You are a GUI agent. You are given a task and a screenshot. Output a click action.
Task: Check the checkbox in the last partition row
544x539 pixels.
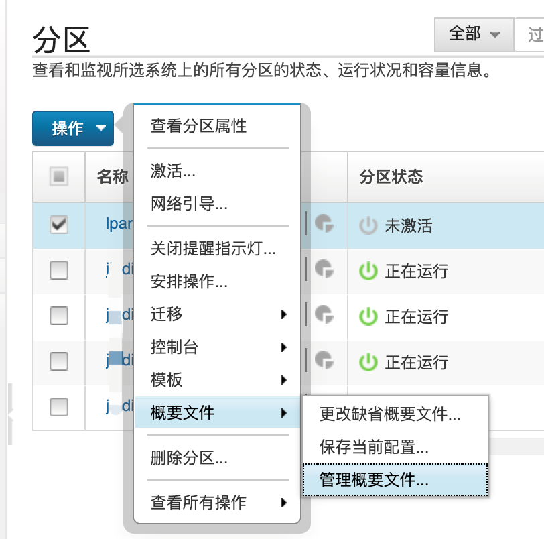tap(59, 406)
